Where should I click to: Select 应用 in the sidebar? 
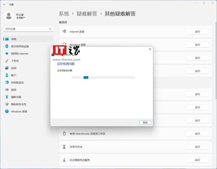(x=28, y=68)
